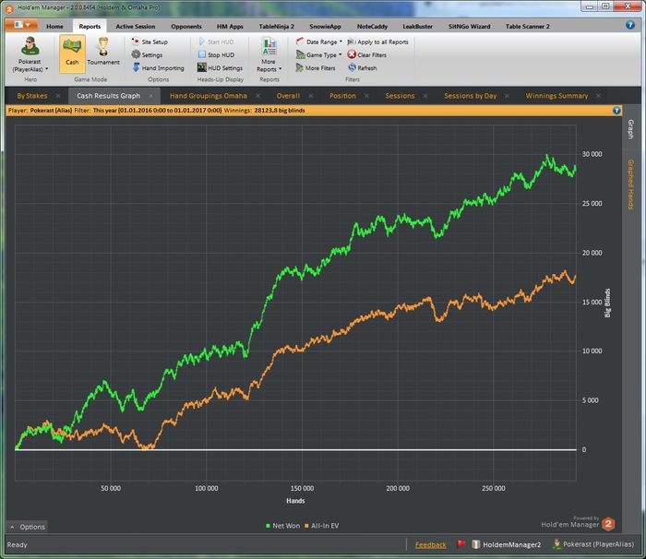The image size is (646, 559).
Task: Click Hold'em Manager title bar icon
Action: point(9,7)
